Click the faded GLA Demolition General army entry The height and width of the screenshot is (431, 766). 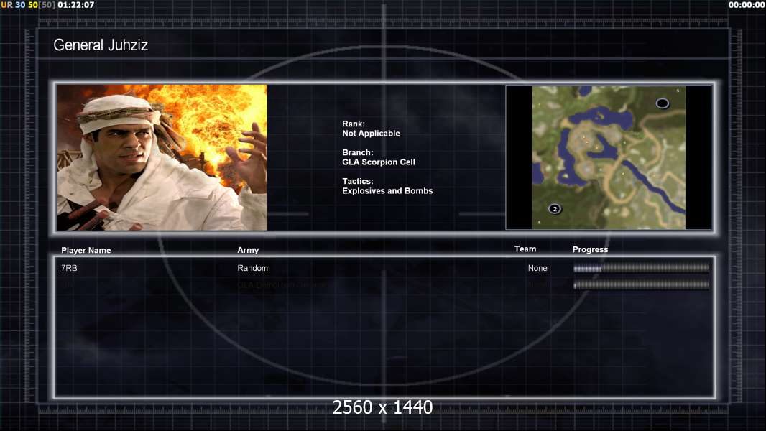pos(282,284)
